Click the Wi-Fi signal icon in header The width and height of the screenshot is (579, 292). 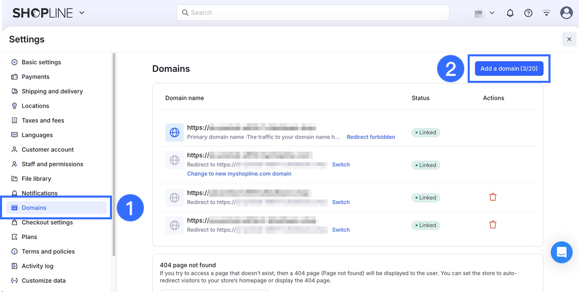click(546, 13)
